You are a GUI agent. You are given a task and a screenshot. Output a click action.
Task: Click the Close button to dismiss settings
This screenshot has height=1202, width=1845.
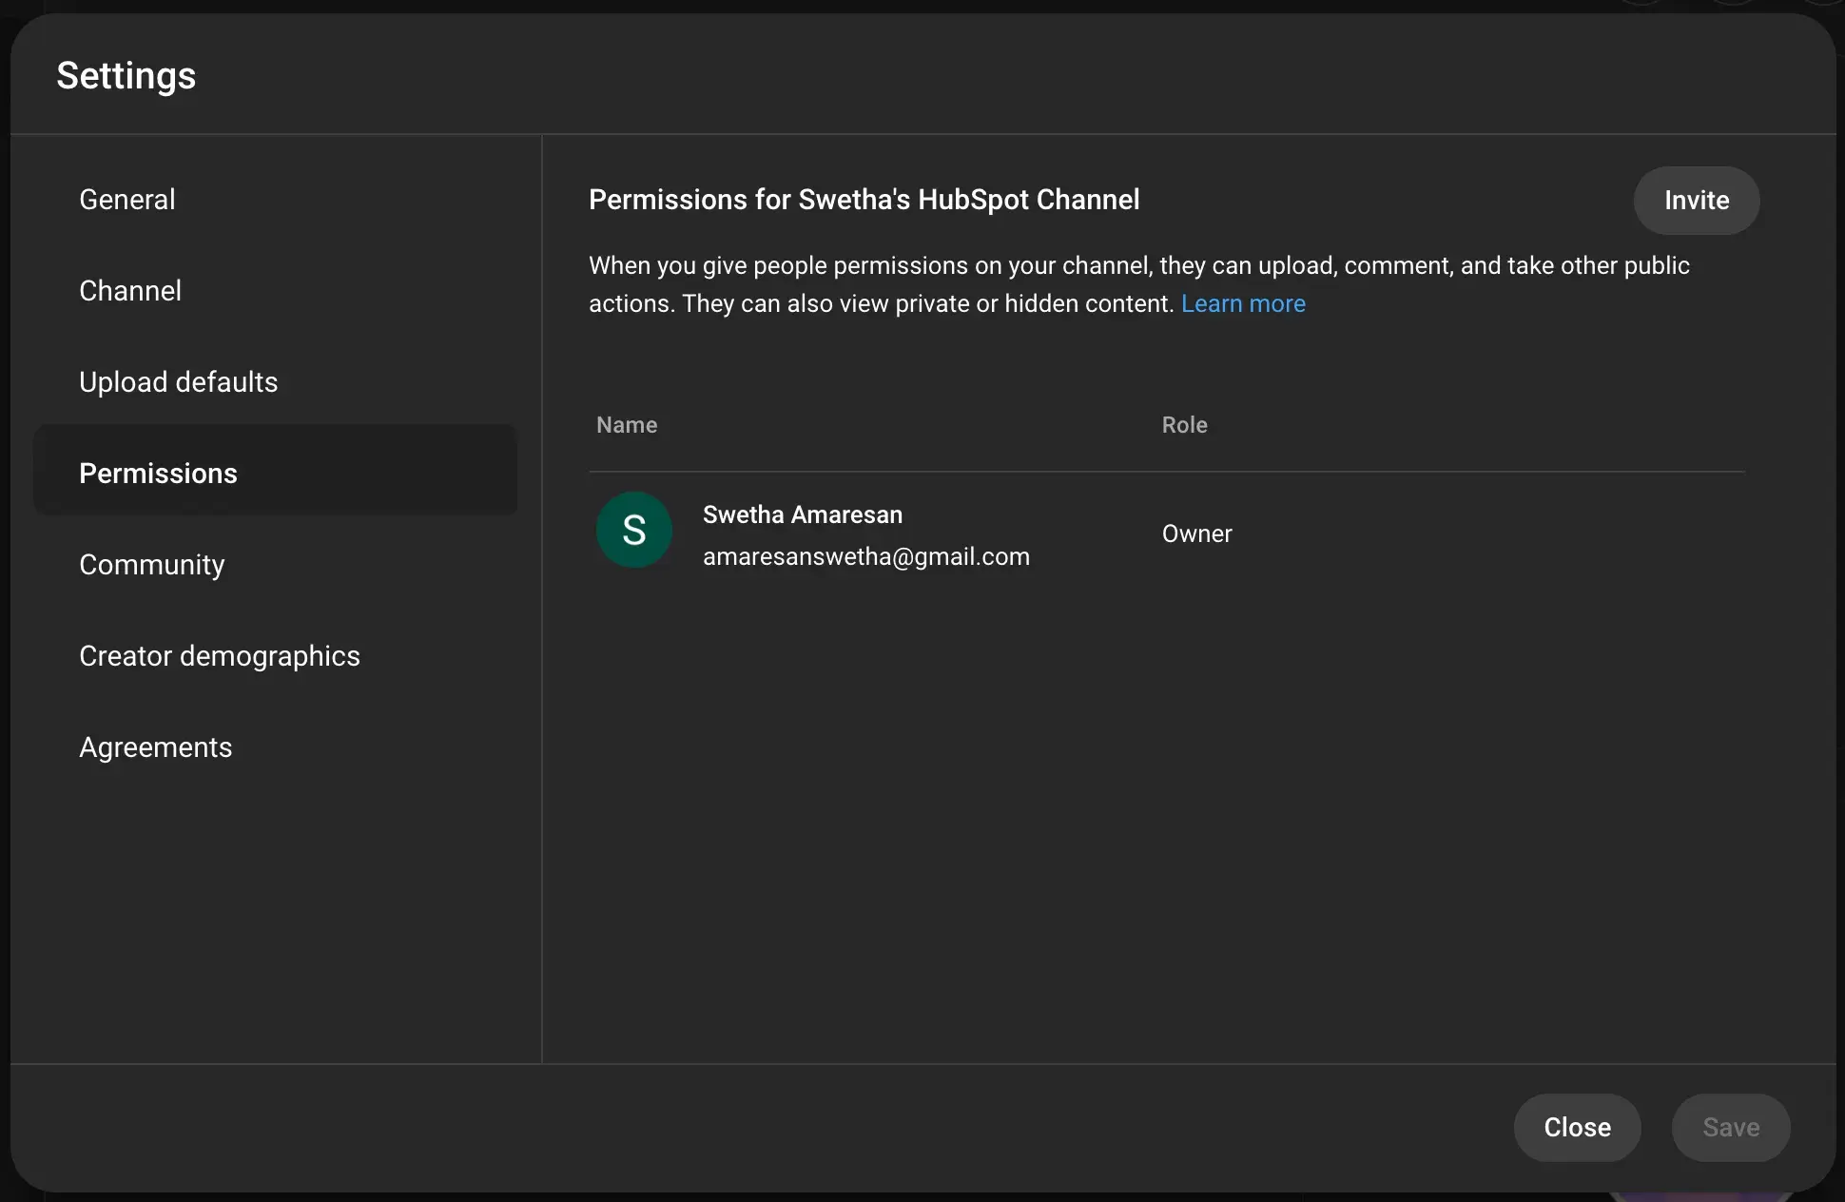[x=1578, y=1127]
